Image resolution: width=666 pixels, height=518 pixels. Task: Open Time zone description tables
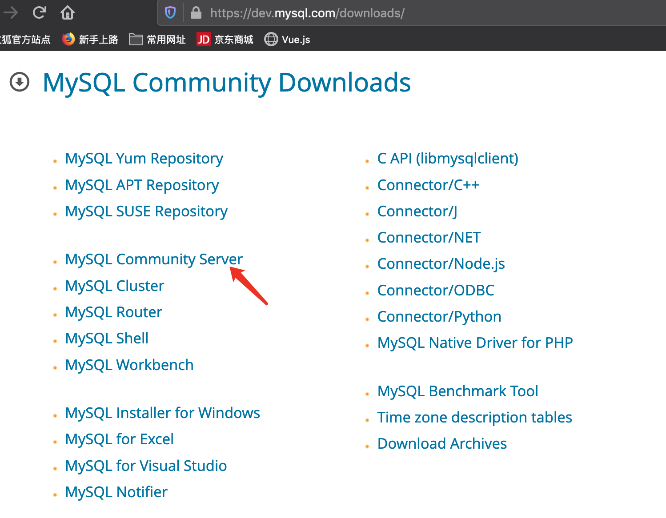pyautogui.click(x=474, y=417)
